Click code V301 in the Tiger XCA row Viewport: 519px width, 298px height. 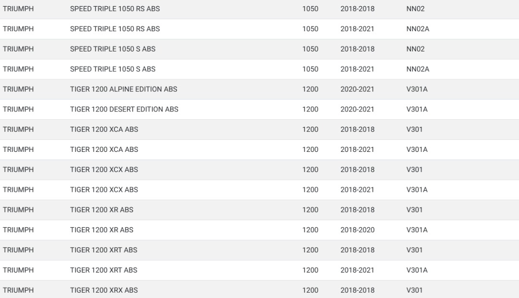[414, 129]
